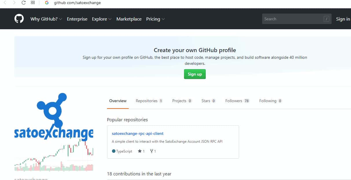Click the browser reload icon

point(24,3)
